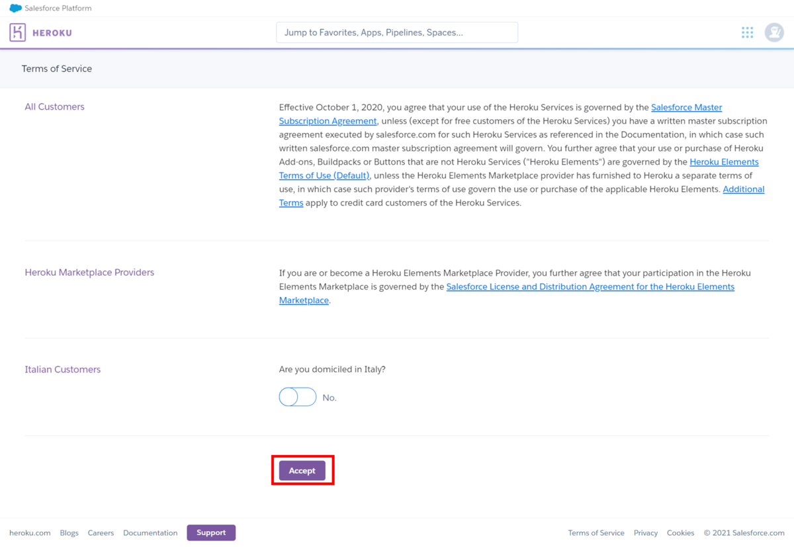Viewport: 794px width, 547px height.
Task: Toggle the Italy domicile switch
Action: point(298,397)
